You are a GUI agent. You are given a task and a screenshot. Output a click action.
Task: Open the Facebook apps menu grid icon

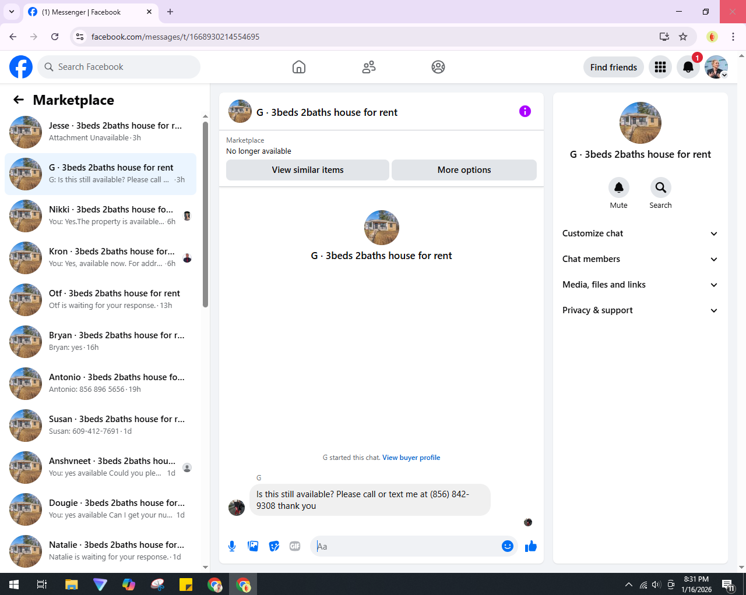(x=660, y=67)
